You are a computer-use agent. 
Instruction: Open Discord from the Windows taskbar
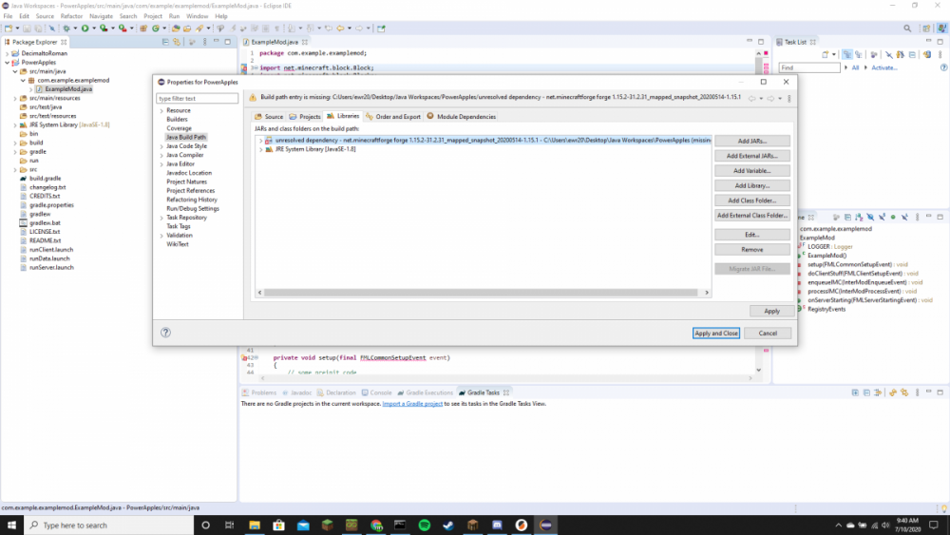pos(497,525)
